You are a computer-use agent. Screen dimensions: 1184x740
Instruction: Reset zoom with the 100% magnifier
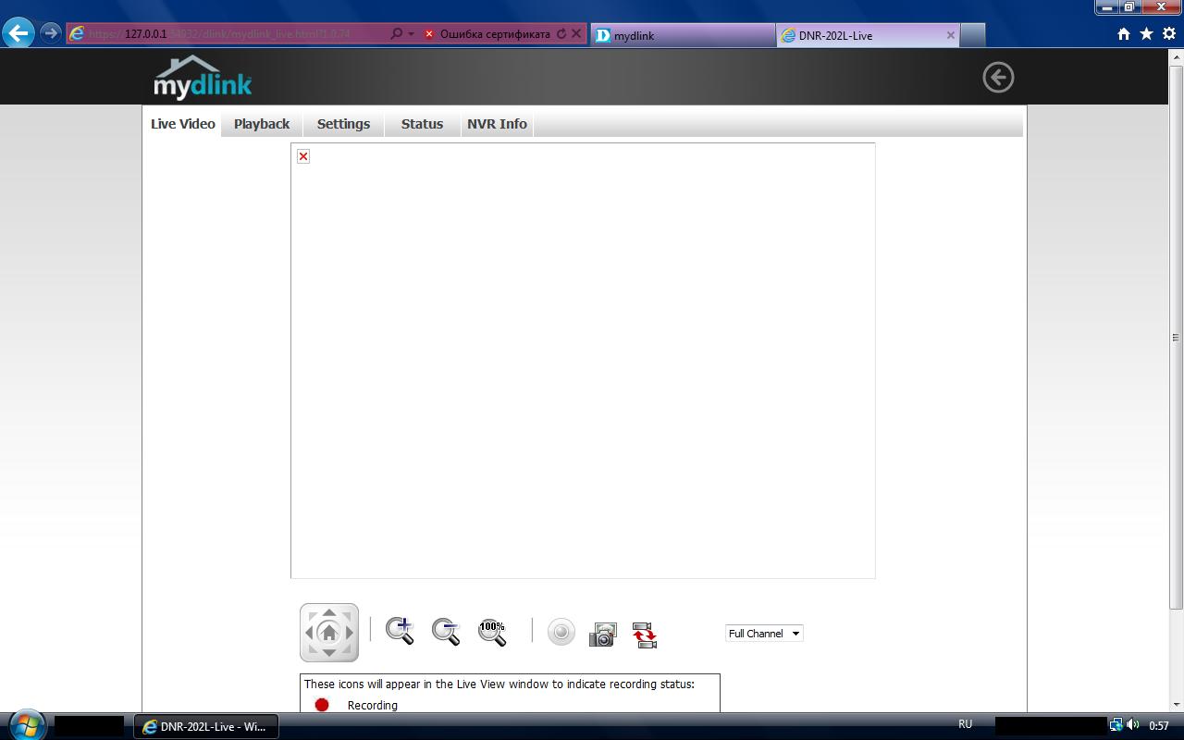(492, 632)
